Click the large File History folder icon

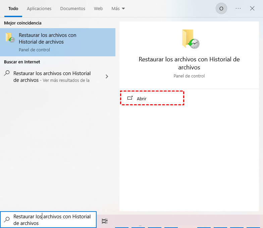coord(191,39)
